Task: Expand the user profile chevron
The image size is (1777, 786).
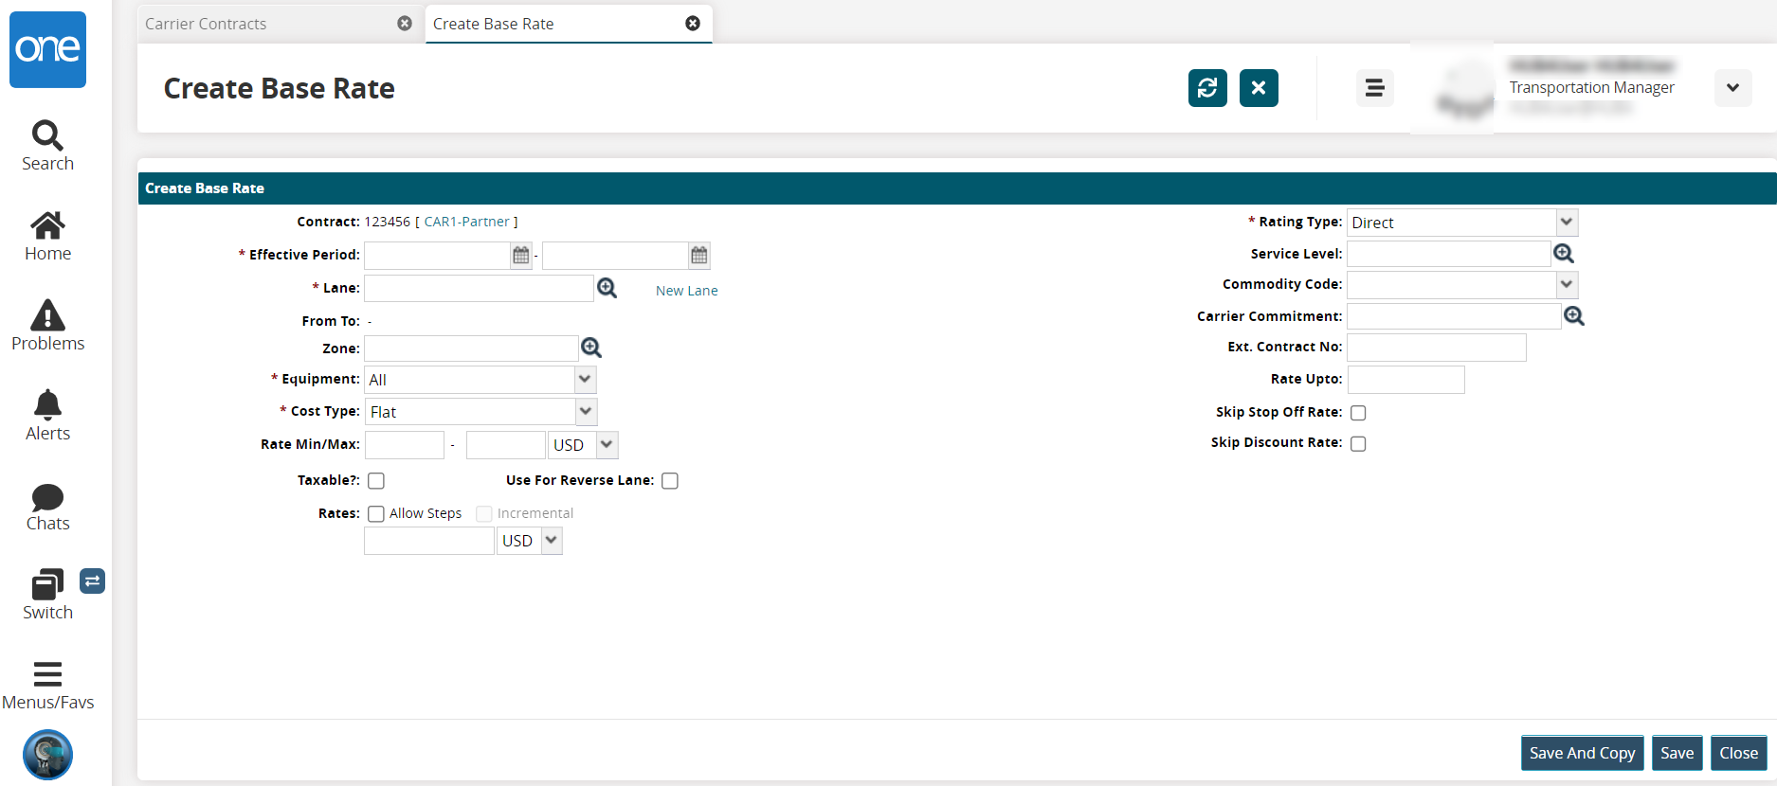Action: pos(1732,88)
